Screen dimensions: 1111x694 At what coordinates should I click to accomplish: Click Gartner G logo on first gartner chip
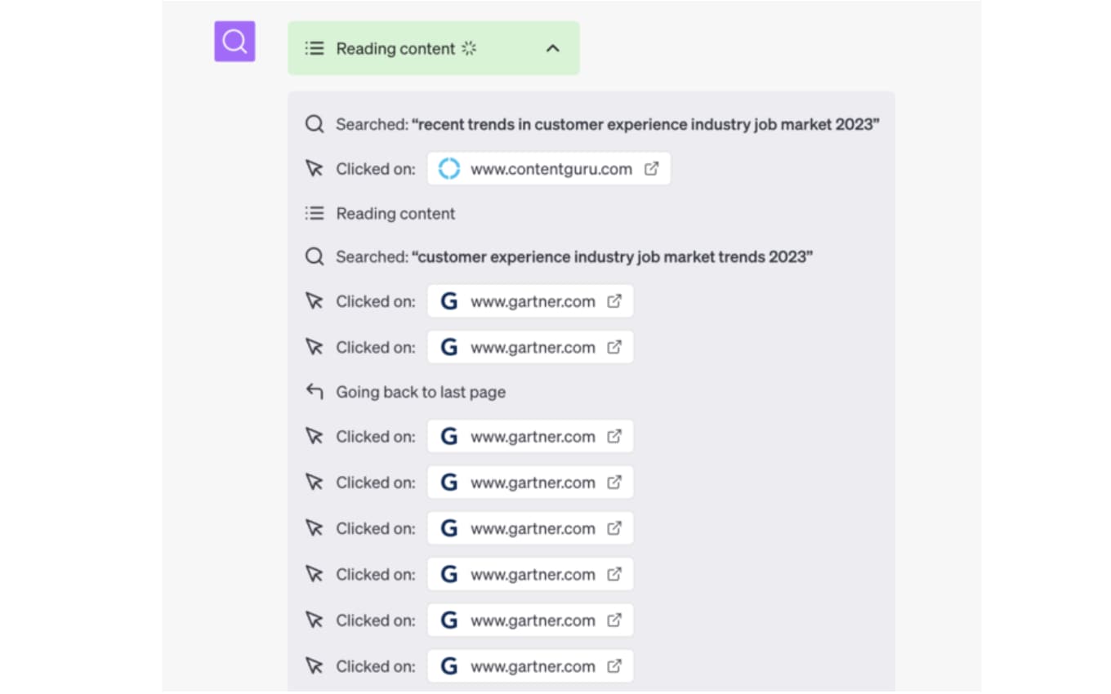[x=449, y=301]
